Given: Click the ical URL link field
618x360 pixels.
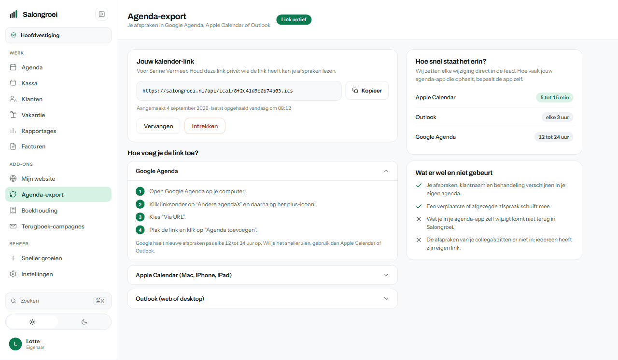Looking at the screenshot, I should point(239,91).
